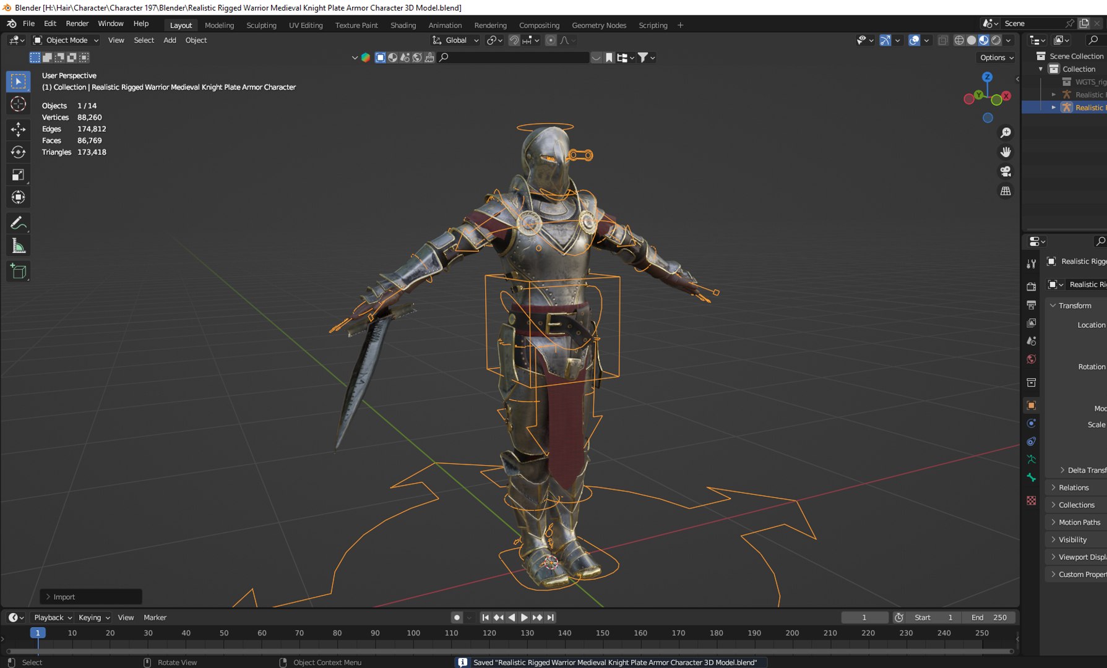This screenshot has height=668, width=1107.
Task: Click the pan view hand icon
Action: 1006,152
